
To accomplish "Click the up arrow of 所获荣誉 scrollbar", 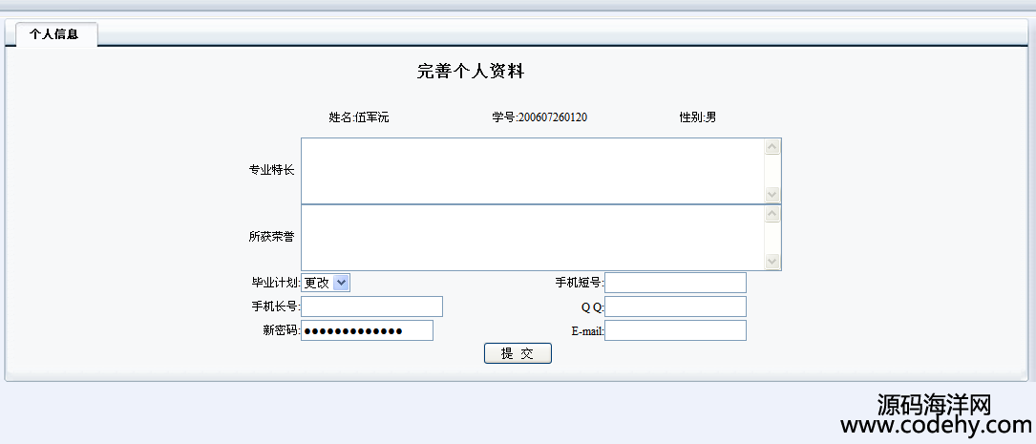I will click(x=772, y=214).
